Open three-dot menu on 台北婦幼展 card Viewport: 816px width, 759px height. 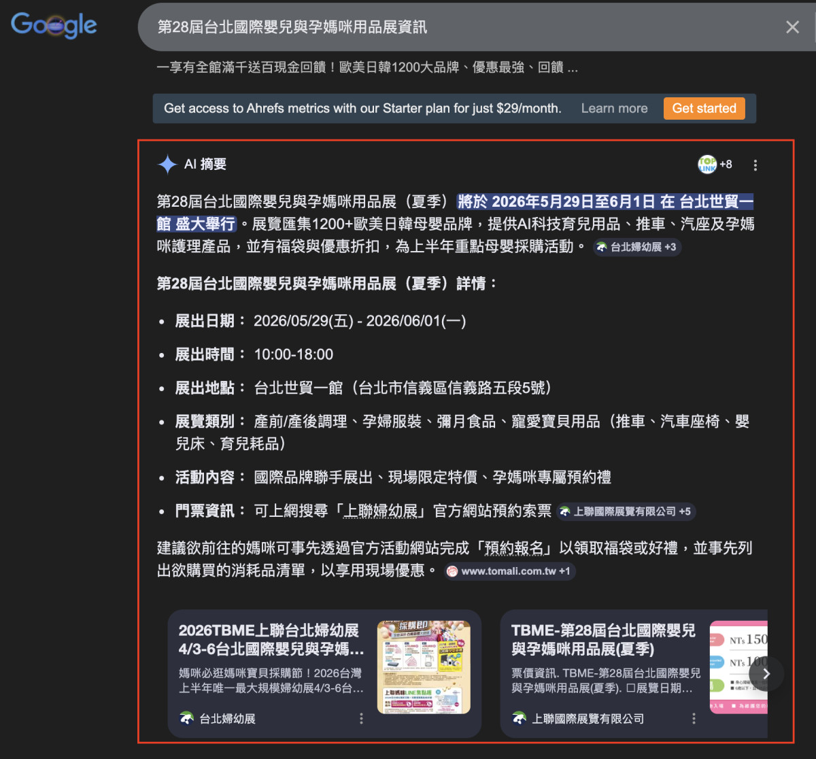tap(361, 719)
